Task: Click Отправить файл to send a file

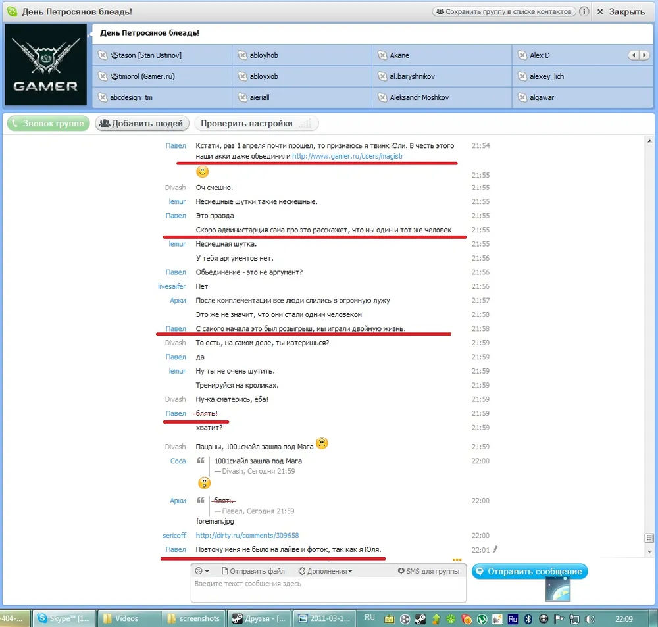Action: (253, 571)
